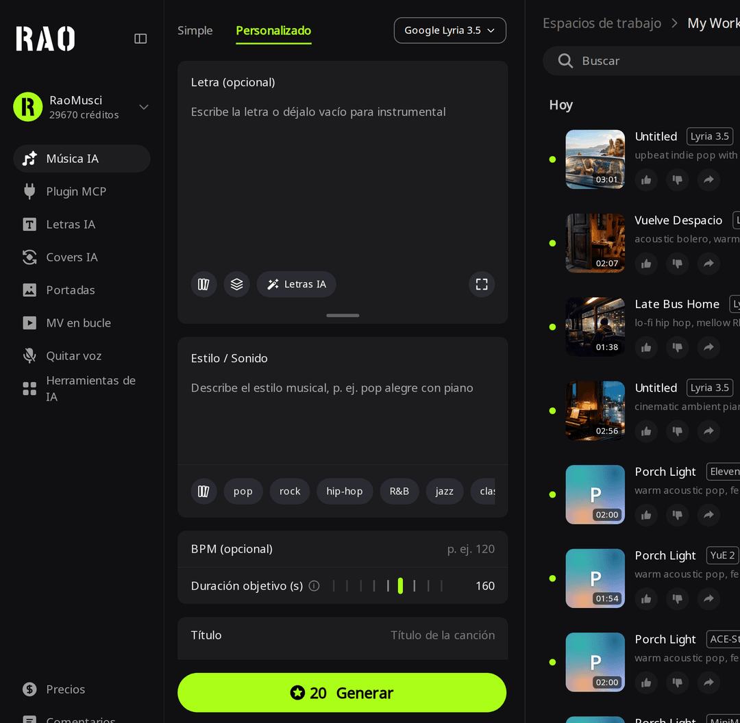This screenshot has width=740, height=723.
Task: Click the Espacios de trabajo breadcrumb
Action: pos(602,23)
